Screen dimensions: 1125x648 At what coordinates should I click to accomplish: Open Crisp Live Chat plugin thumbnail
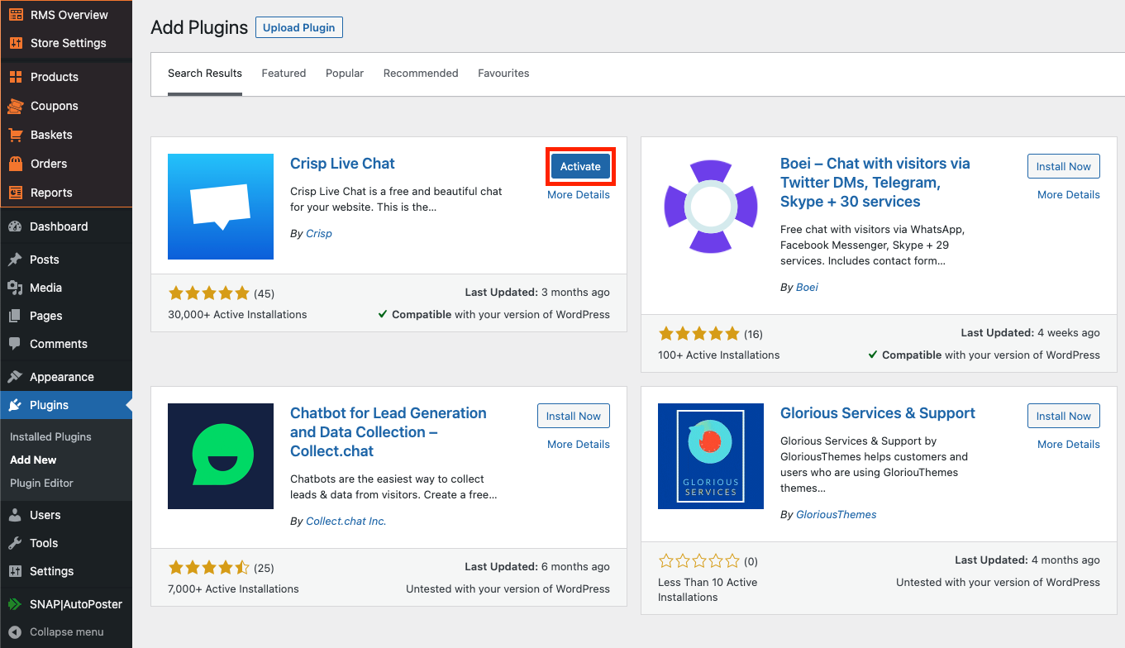point(221,207)
